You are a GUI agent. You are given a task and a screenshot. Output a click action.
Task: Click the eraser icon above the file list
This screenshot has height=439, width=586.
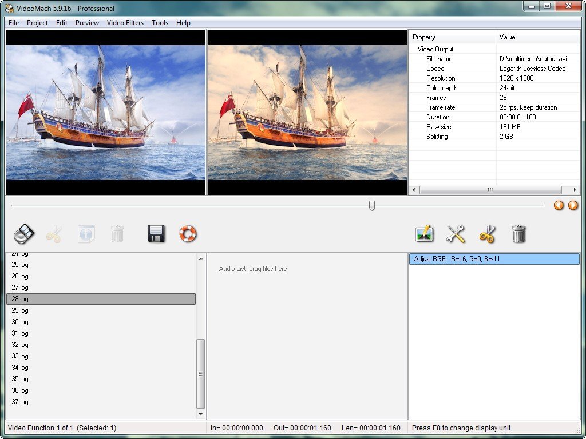[x=24, y=233]
